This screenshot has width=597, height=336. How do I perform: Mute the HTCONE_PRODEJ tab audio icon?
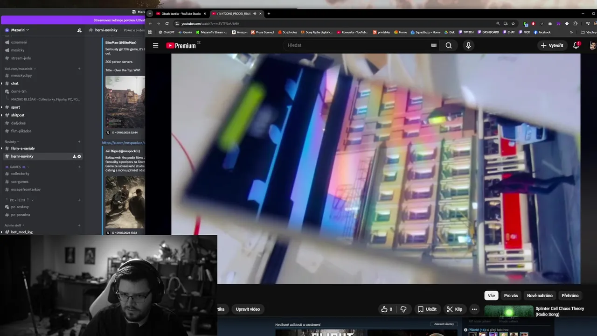[255, 14]
